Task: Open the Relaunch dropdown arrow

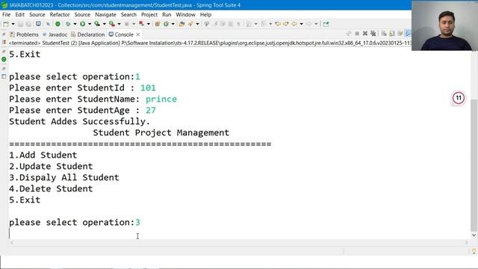Action: (x=149, y=24)
